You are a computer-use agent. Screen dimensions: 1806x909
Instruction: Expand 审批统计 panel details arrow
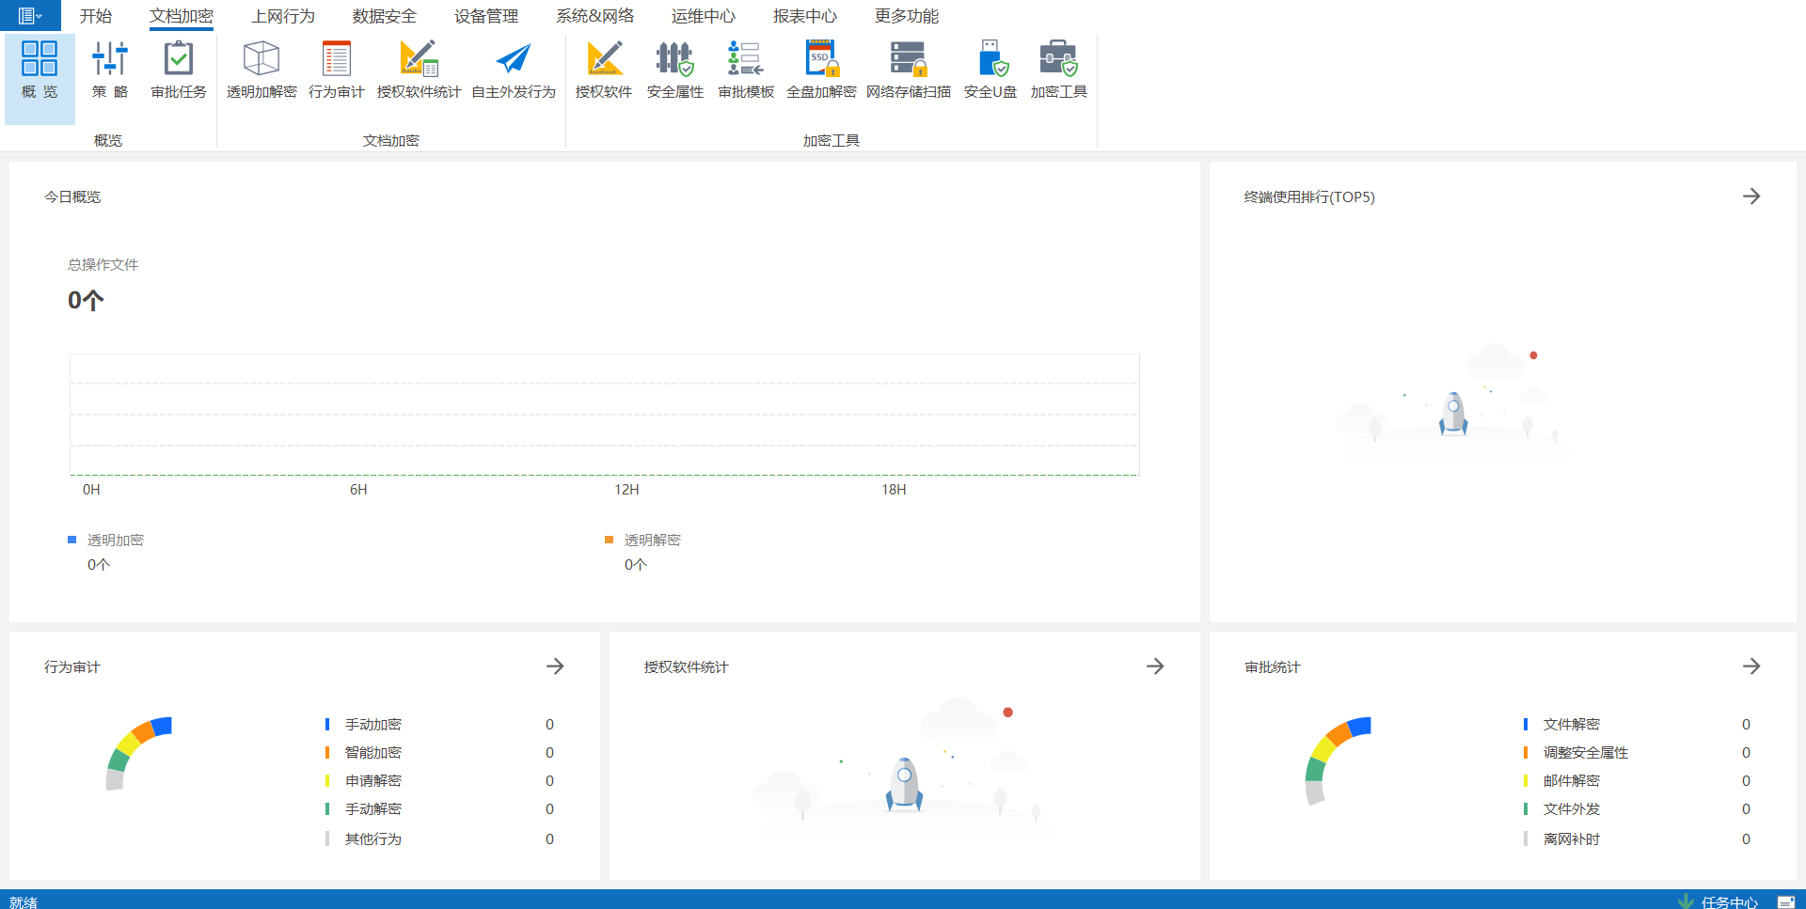point(1751,666)
